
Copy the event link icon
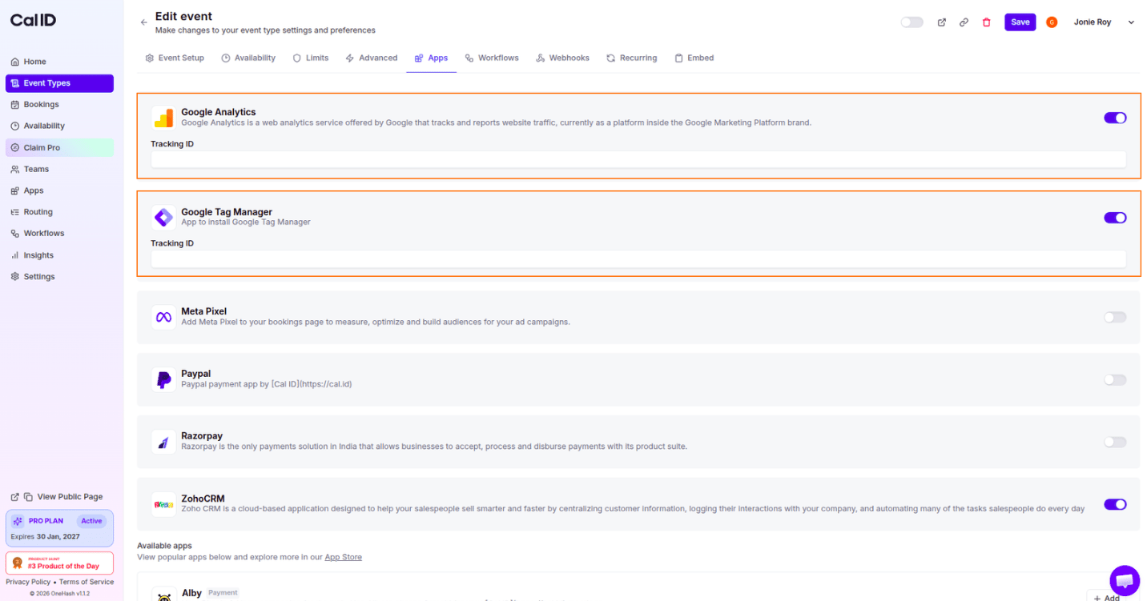click(x=964, y=22)
